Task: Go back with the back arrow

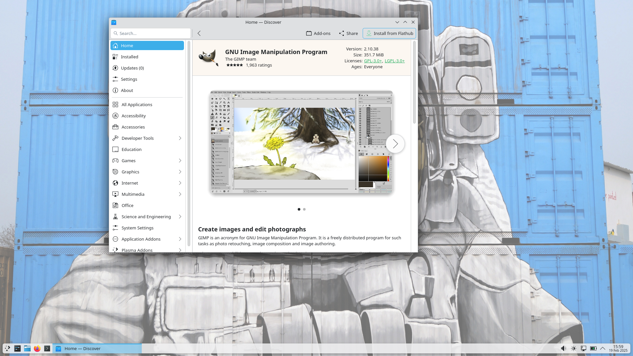Action: (x=199, y=33)
